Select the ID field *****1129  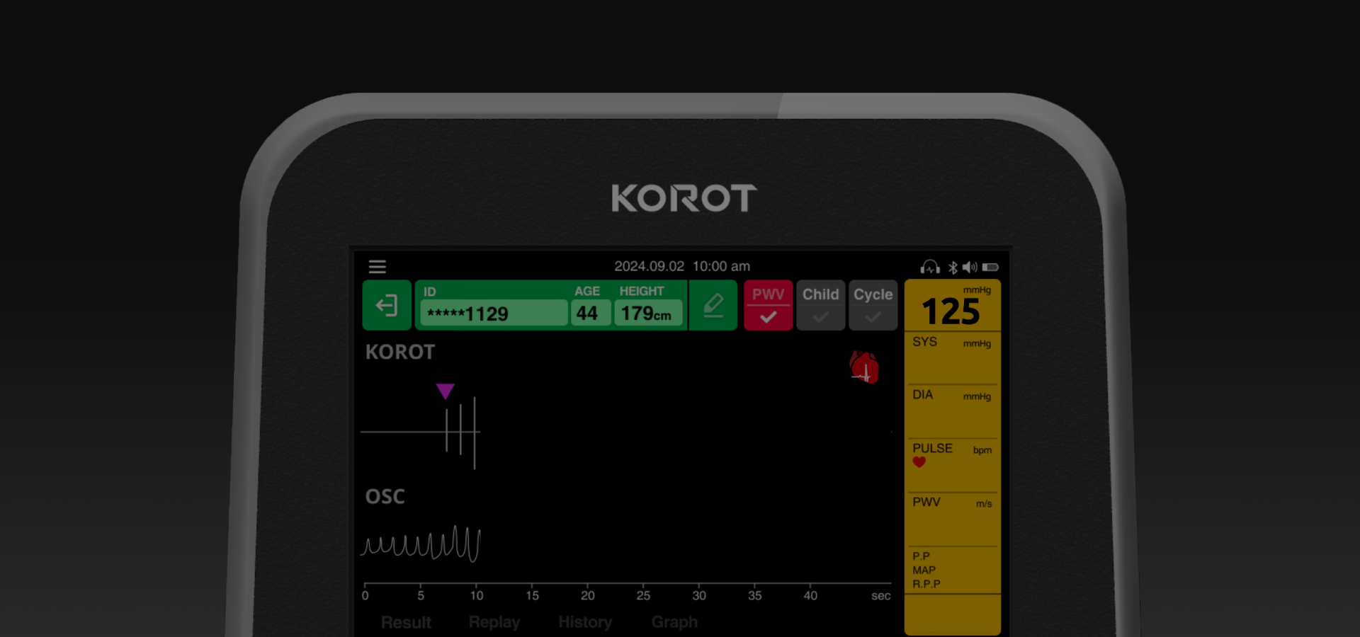[x=494, y=313]
